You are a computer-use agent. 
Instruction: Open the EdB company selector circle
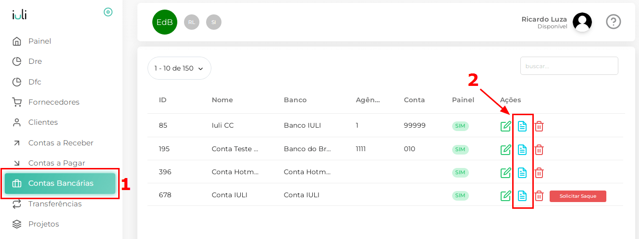pyautogui.click(x=165, y=22)
